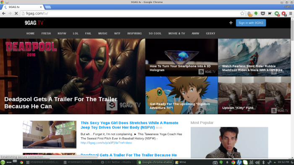The height and width of the screenshot is (165, 294).
Task: Open the INSPIRING category
Action: pos(134,33)
